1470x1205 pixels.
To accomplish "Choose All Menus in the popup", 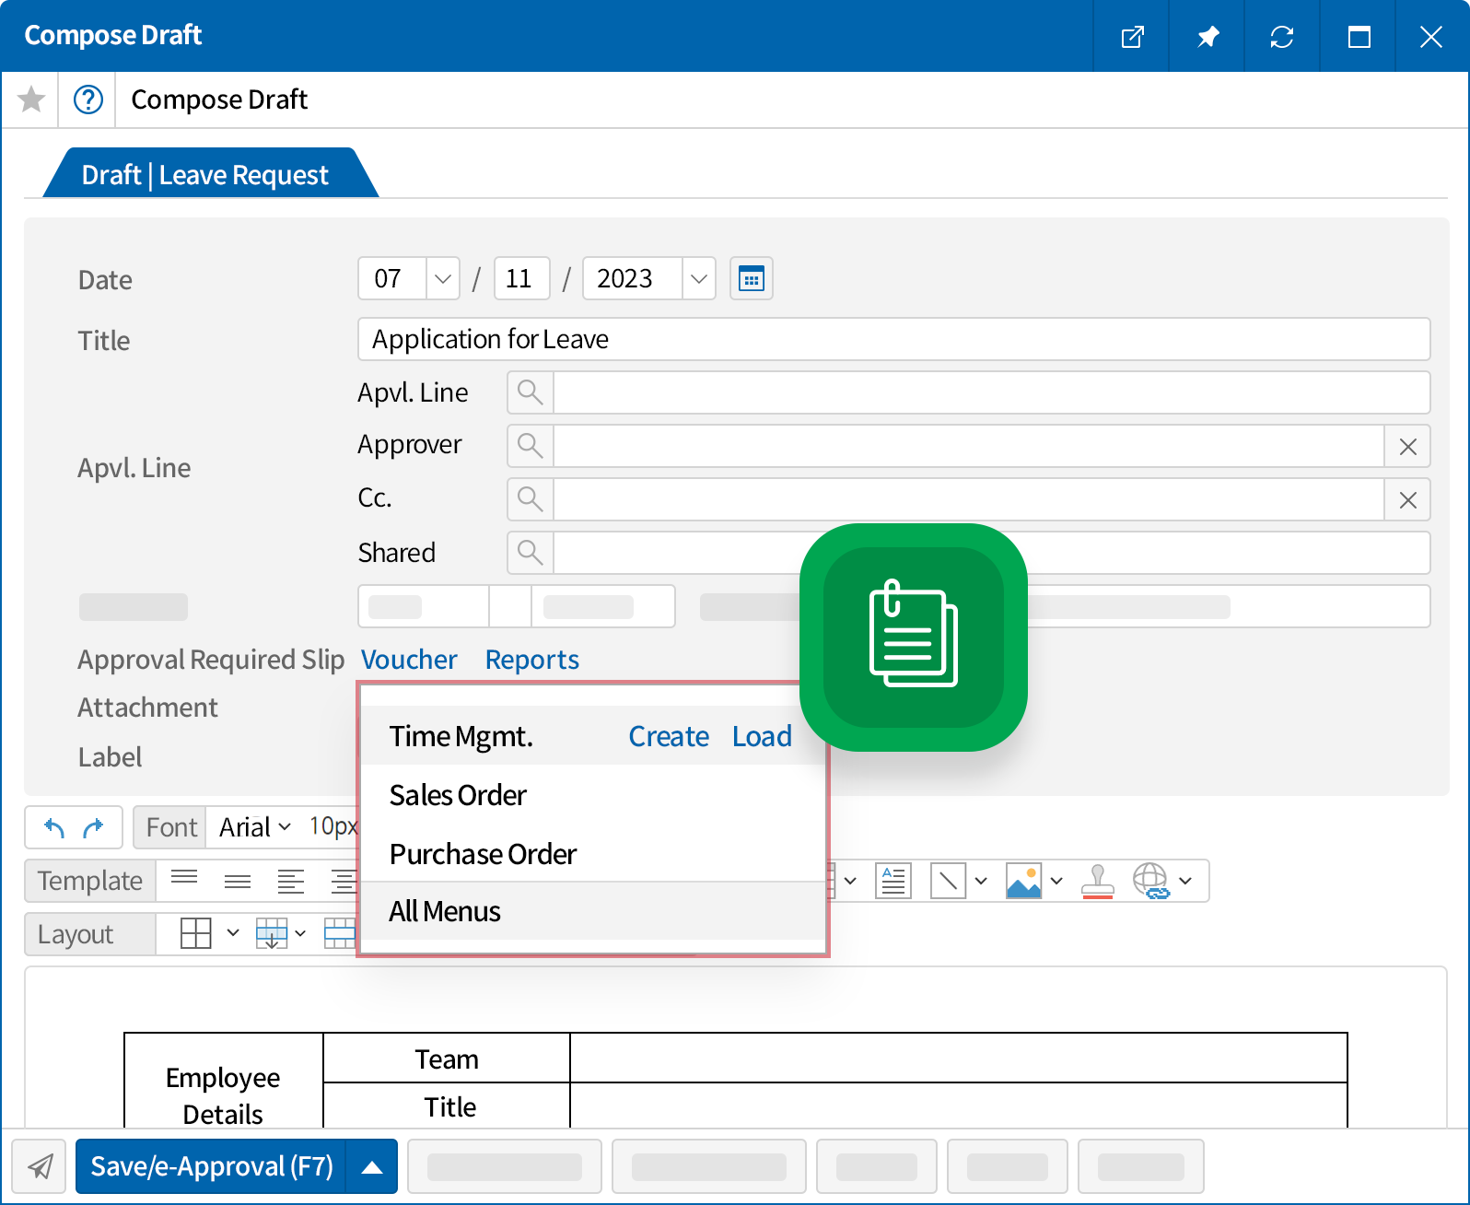I will [x=445, y=911].
